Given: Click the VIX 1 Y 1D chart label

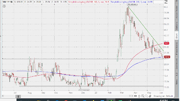Looking at the screenshot, I should [x=8, y=2].
